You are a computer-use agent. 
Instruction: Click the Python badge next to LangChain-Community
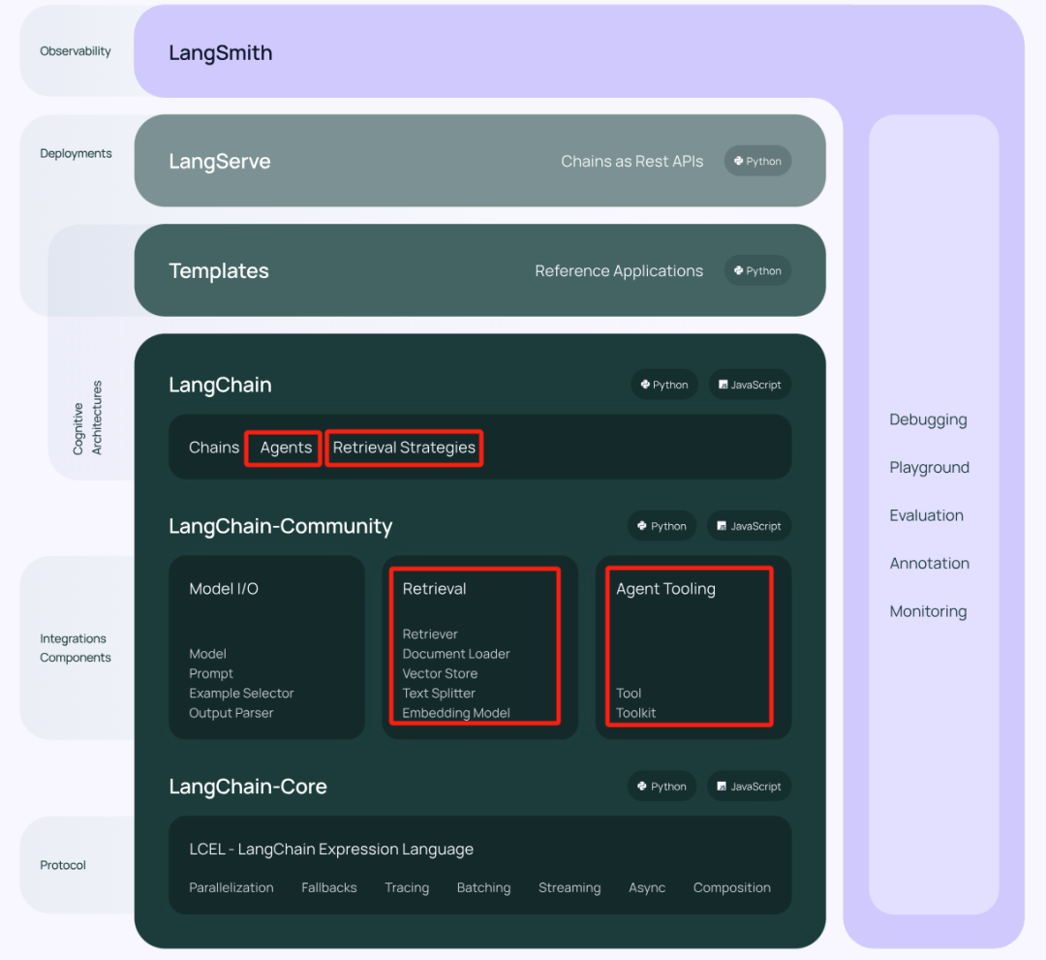click(661, 526)
